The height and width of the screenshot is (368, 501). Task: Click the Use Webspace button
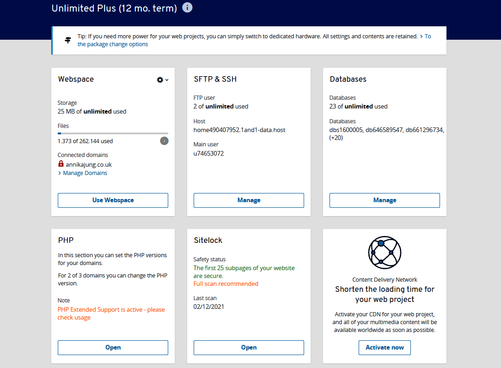[113, 200]
